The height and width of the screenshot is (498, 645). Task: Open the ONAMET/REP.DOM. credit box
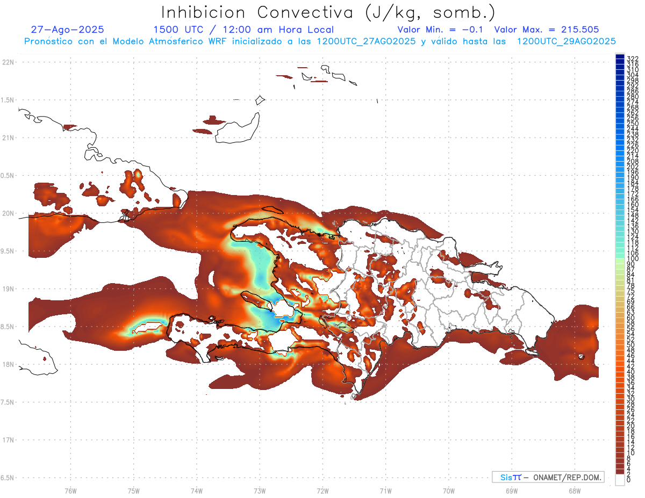pos(548,477)
